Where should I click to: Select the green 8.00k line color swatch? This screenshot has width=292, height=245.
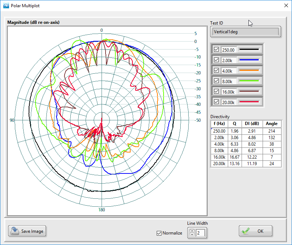(249, 81)
